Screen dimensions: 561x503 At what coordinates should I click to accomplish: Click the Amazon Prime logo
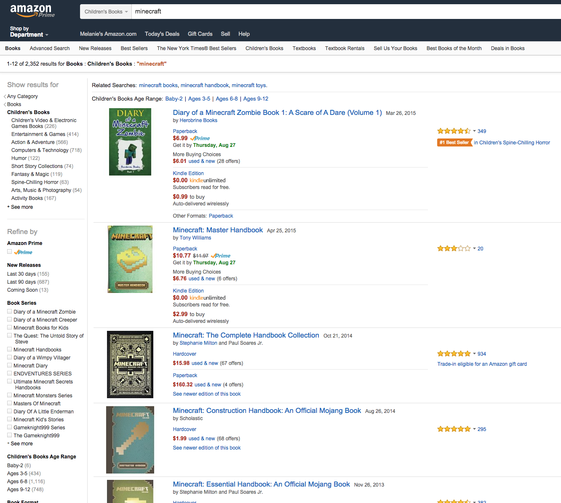coord(32,11)
